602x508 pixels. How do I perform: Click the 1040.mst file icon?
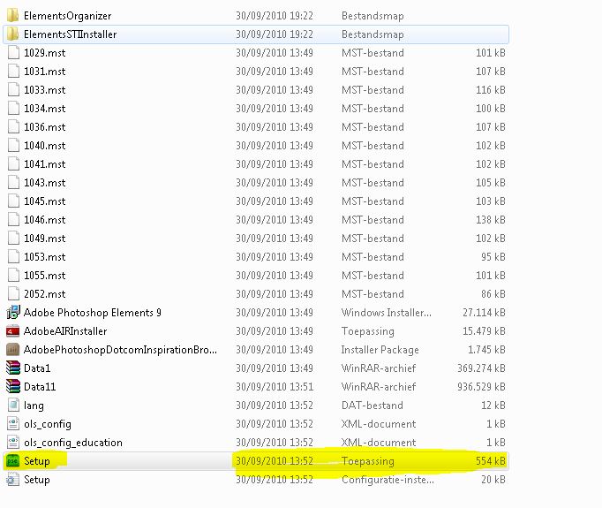[x=13, y=145]
